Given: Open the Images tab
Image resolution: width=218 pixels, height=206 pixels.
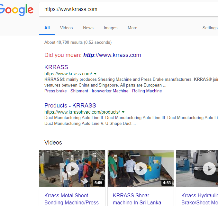Looking at the screenshot, I should 111,28.
